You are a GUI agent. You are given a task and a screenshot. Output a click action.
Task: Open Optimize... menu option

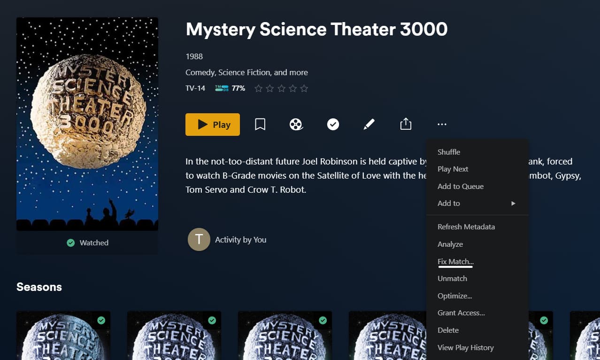(x=477, y=296)
